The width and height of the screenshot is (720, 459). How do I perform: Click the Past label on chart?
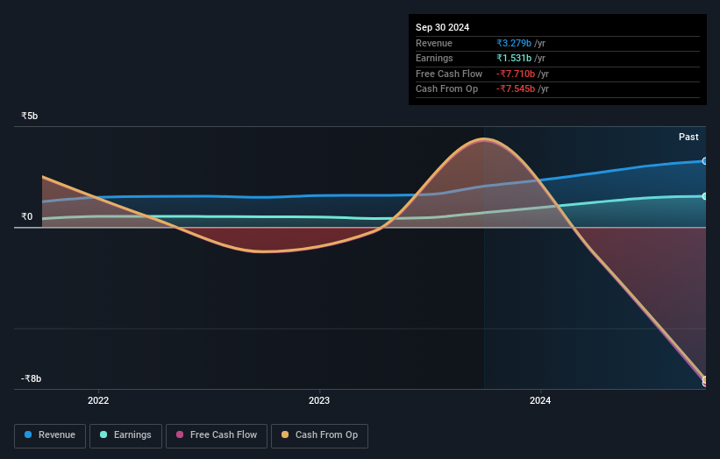(x=688, y=137)
